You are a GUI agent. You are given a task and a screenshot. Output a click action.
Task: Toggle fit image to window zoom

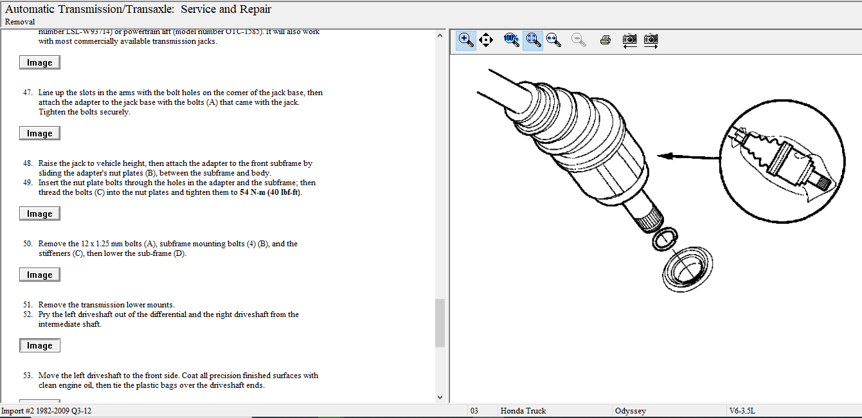coord(532,41)
